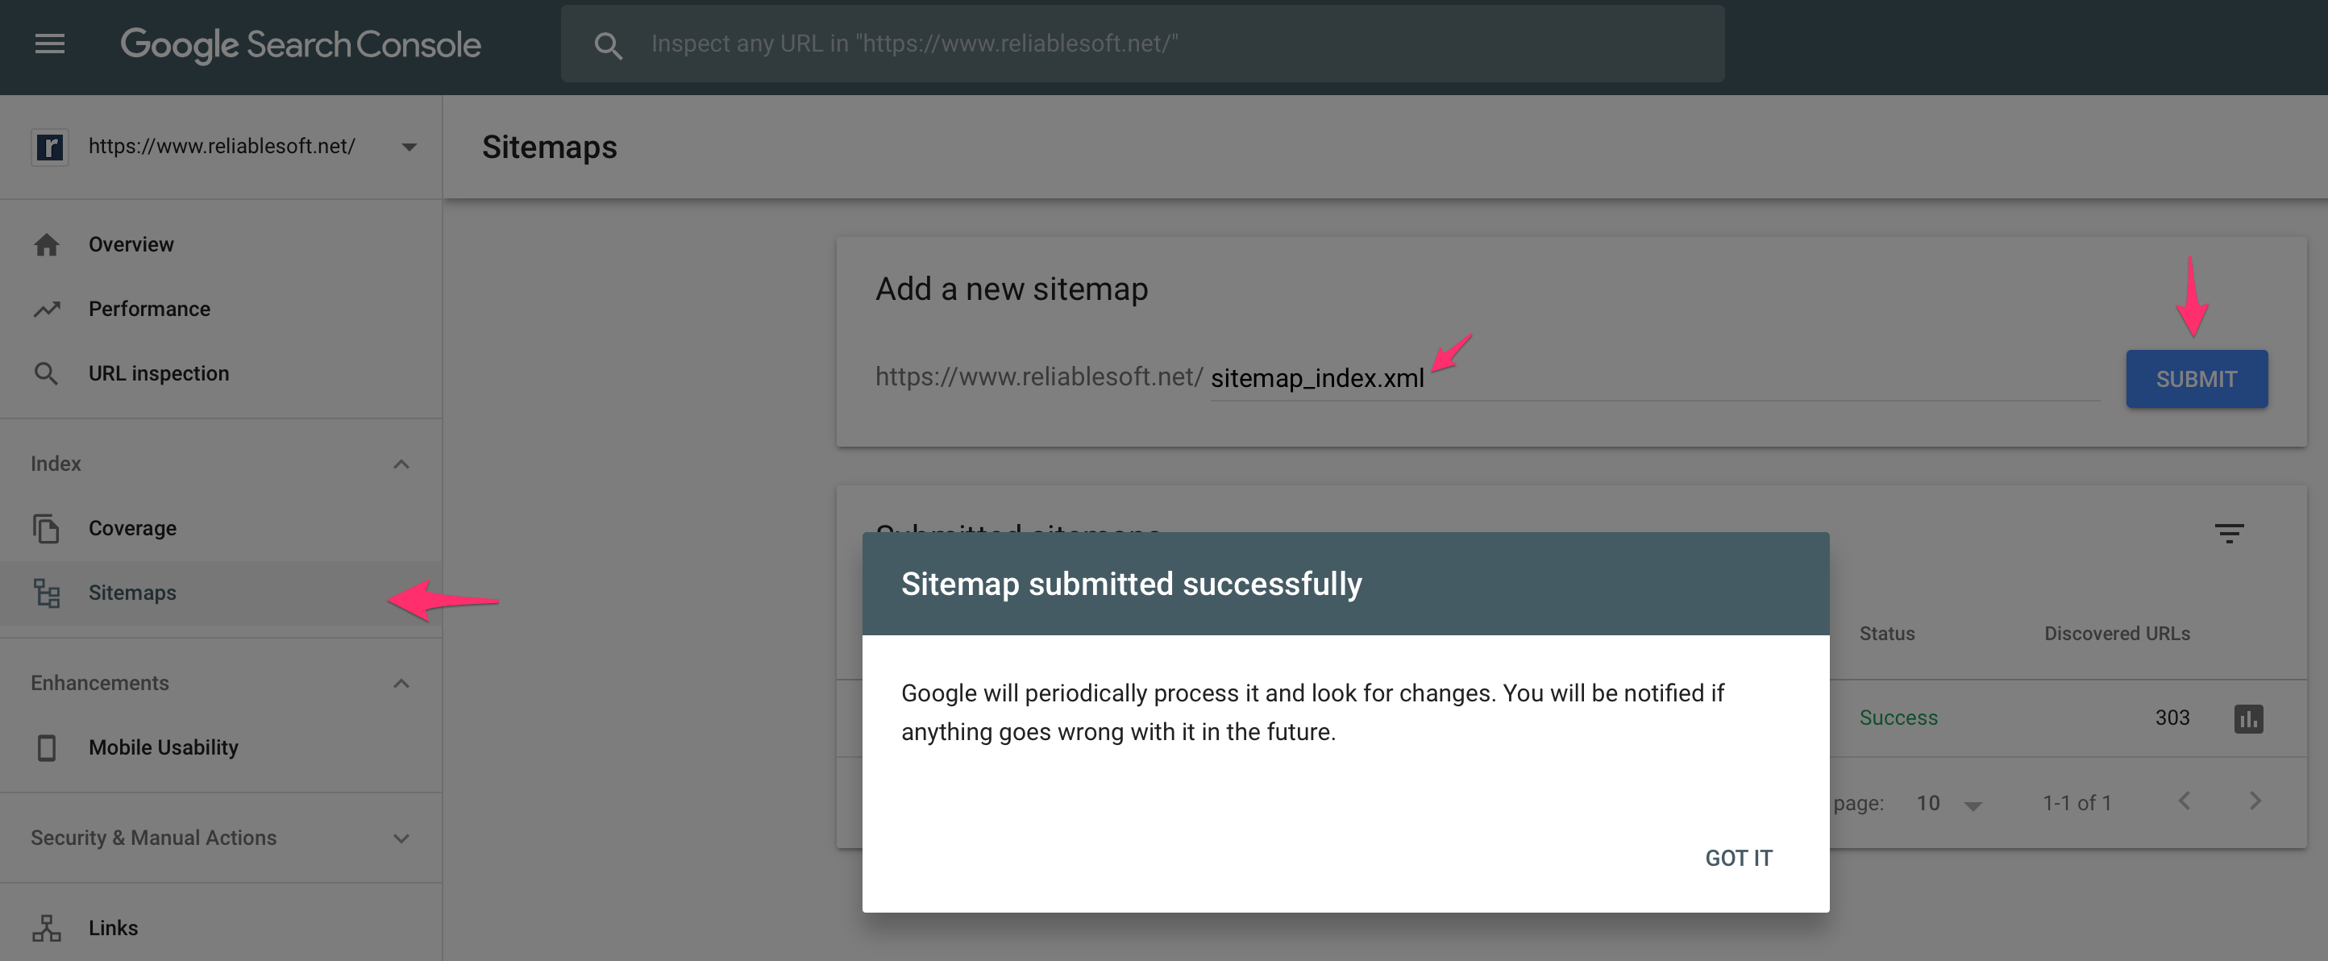Open the Overview page
Viewport: 2328px width, 961px height.
131,244
